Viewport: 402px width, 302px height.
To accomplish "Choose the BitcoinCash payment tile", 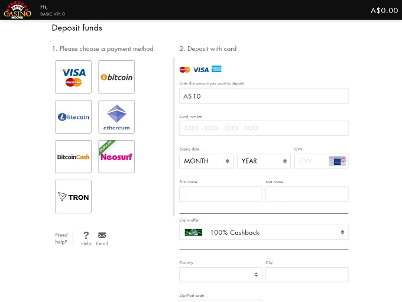I will pos(73,157).
